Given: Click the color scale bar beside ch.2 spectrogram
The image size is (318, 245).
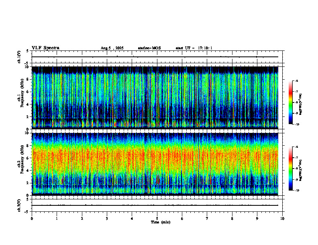Looking at the screenshot, I should click(x=291, y=169).
